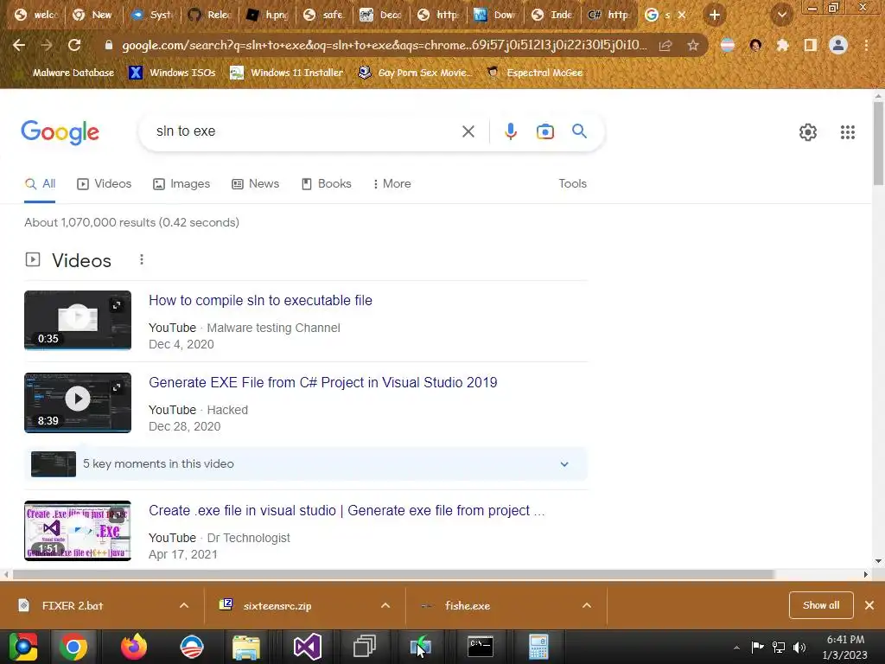Open the browser side panel icon
This screenshot has height=664, width=885.
[811, 45]
